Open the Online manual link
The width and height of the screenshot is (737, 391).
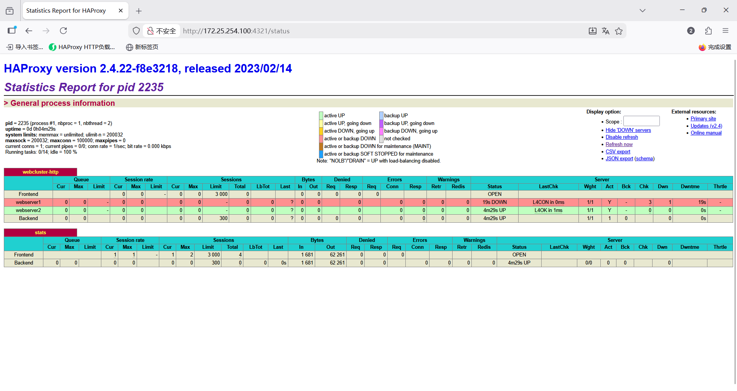pos(706,133)
